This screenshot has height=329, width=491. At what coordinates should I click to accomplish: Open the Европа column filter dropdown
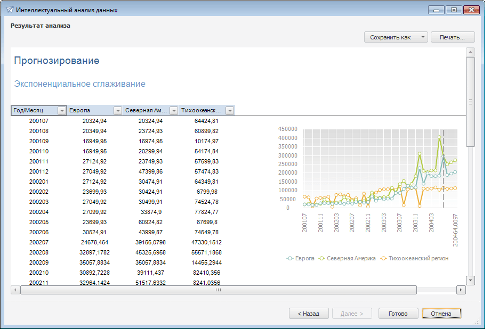(x=118, y=111)
